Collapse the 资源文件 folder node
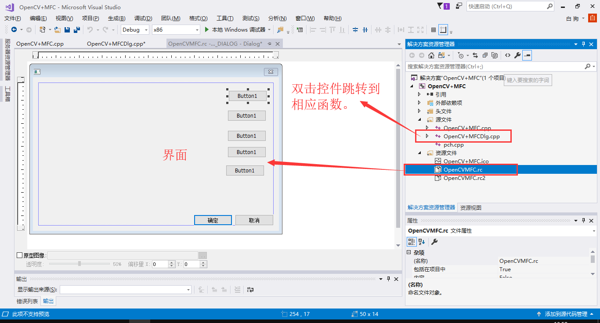 coord(419,153)
